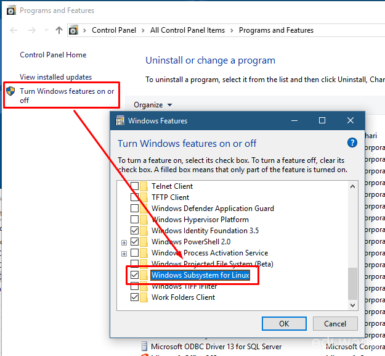
Task: Select Windows Hypervisor Platform text
Action: 200,219
